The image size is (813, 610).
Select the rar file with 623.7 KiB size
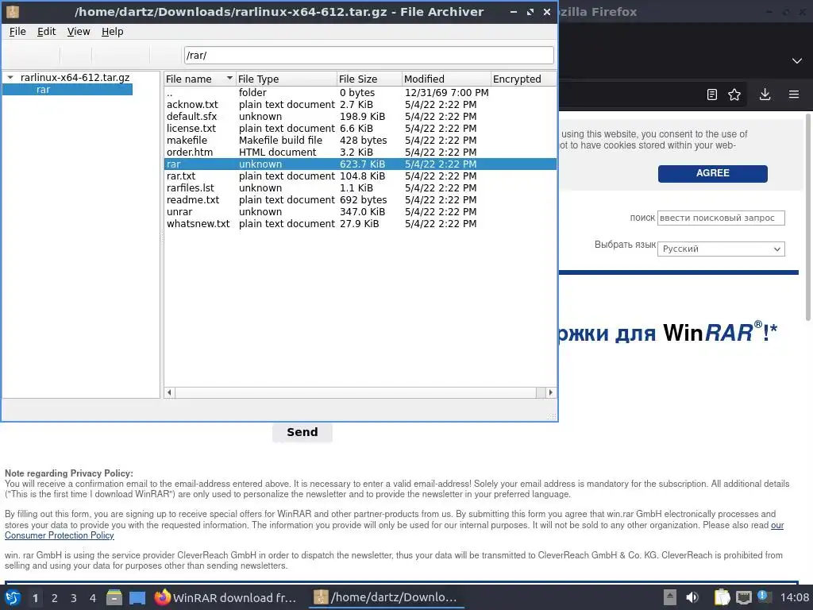tap(360, 164)
